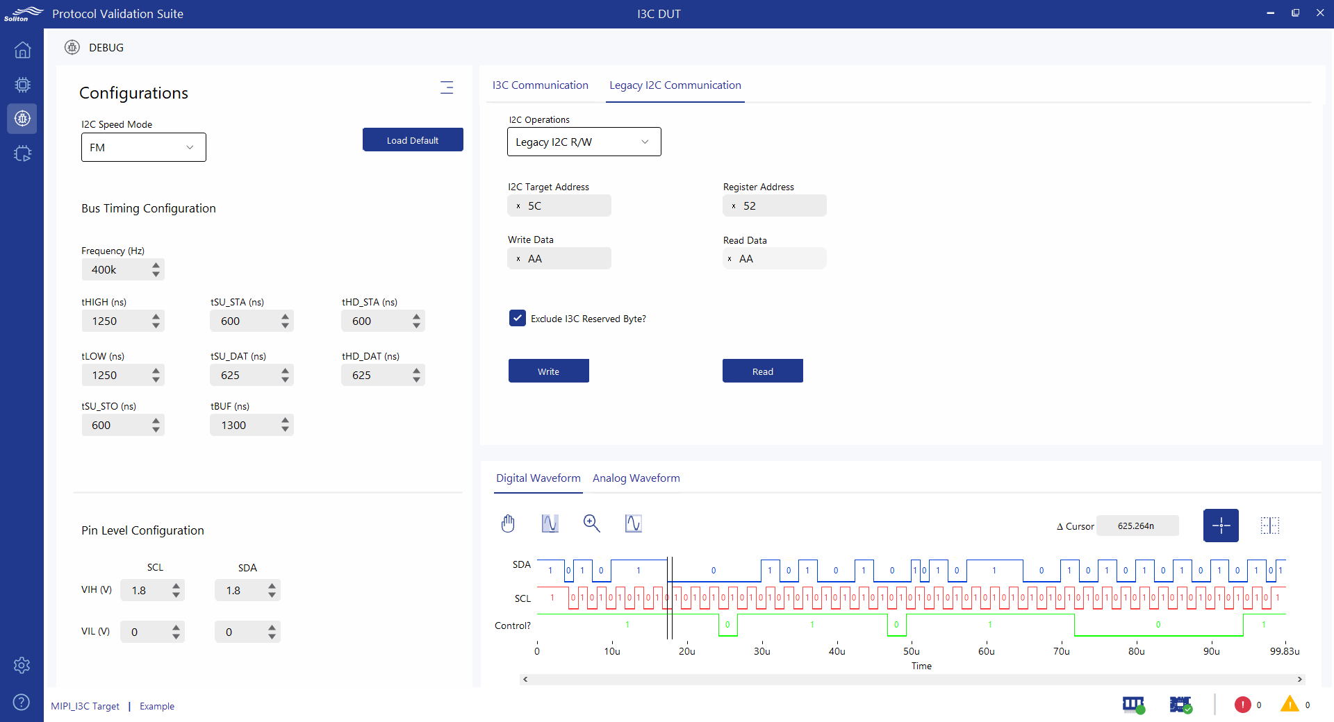1334x722 pixels.
Task: Click the red error count icon
Action: click(x=1242, y=705)
